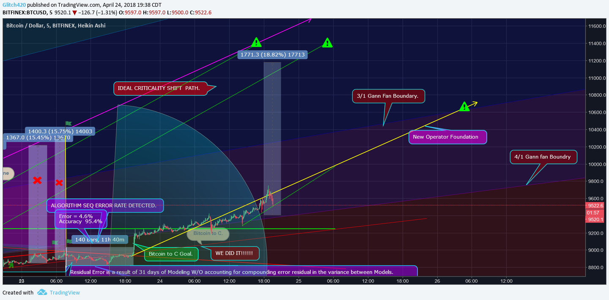Select the 4/1 Gann fan Boundry callout

coord(543,157)
